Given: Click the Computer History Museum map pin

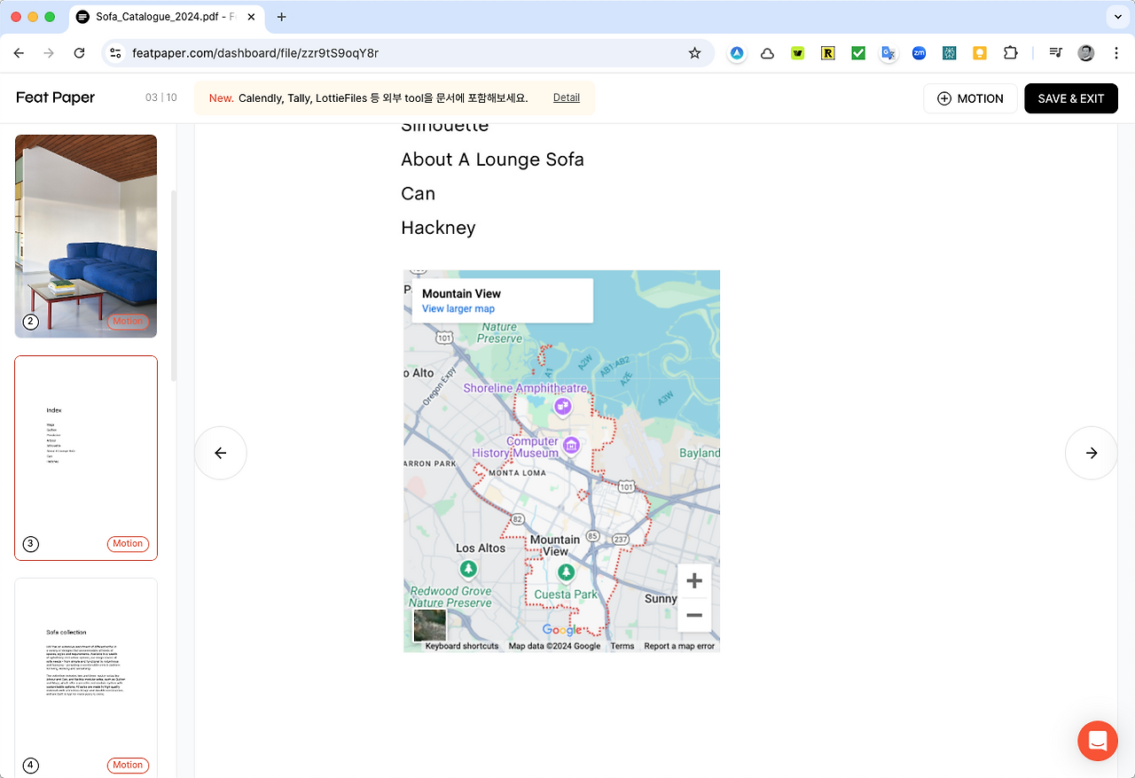Looking at the screenshot, I should (x=572, y=445).
